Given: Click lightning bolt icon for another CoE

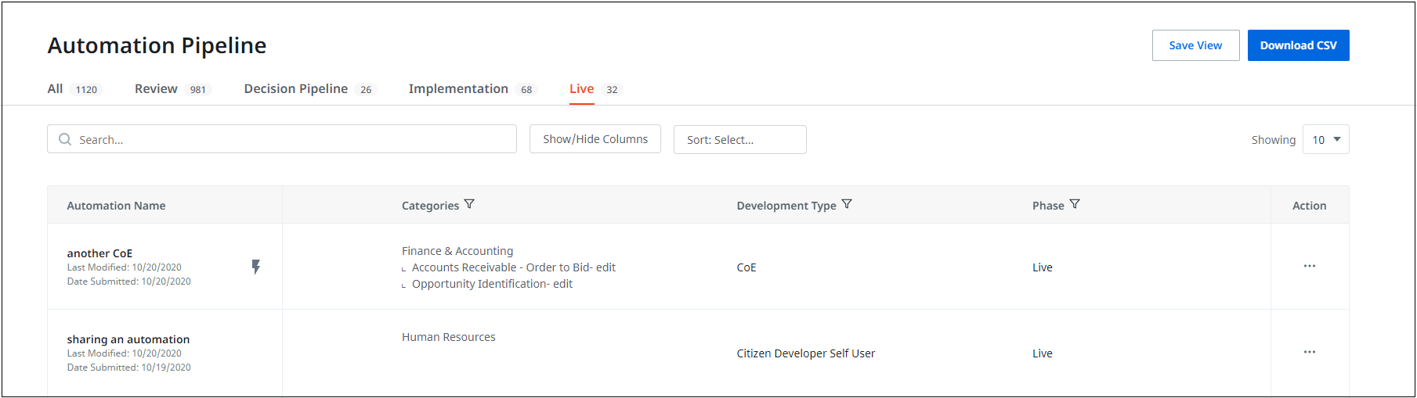Looking at the screenshot, I should click(255, 267).
